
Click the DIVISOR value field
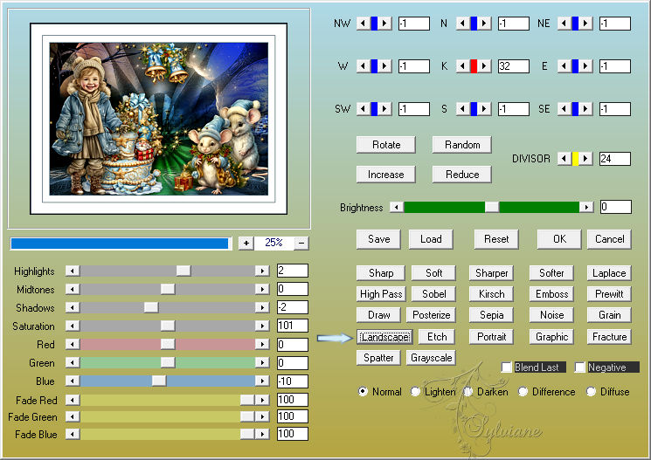point(615,159)
